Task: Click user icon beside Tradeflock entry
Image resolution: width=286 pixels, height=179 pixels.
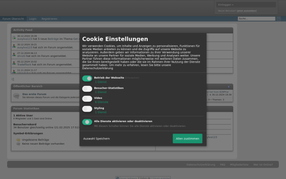Action: click(14, 63)
